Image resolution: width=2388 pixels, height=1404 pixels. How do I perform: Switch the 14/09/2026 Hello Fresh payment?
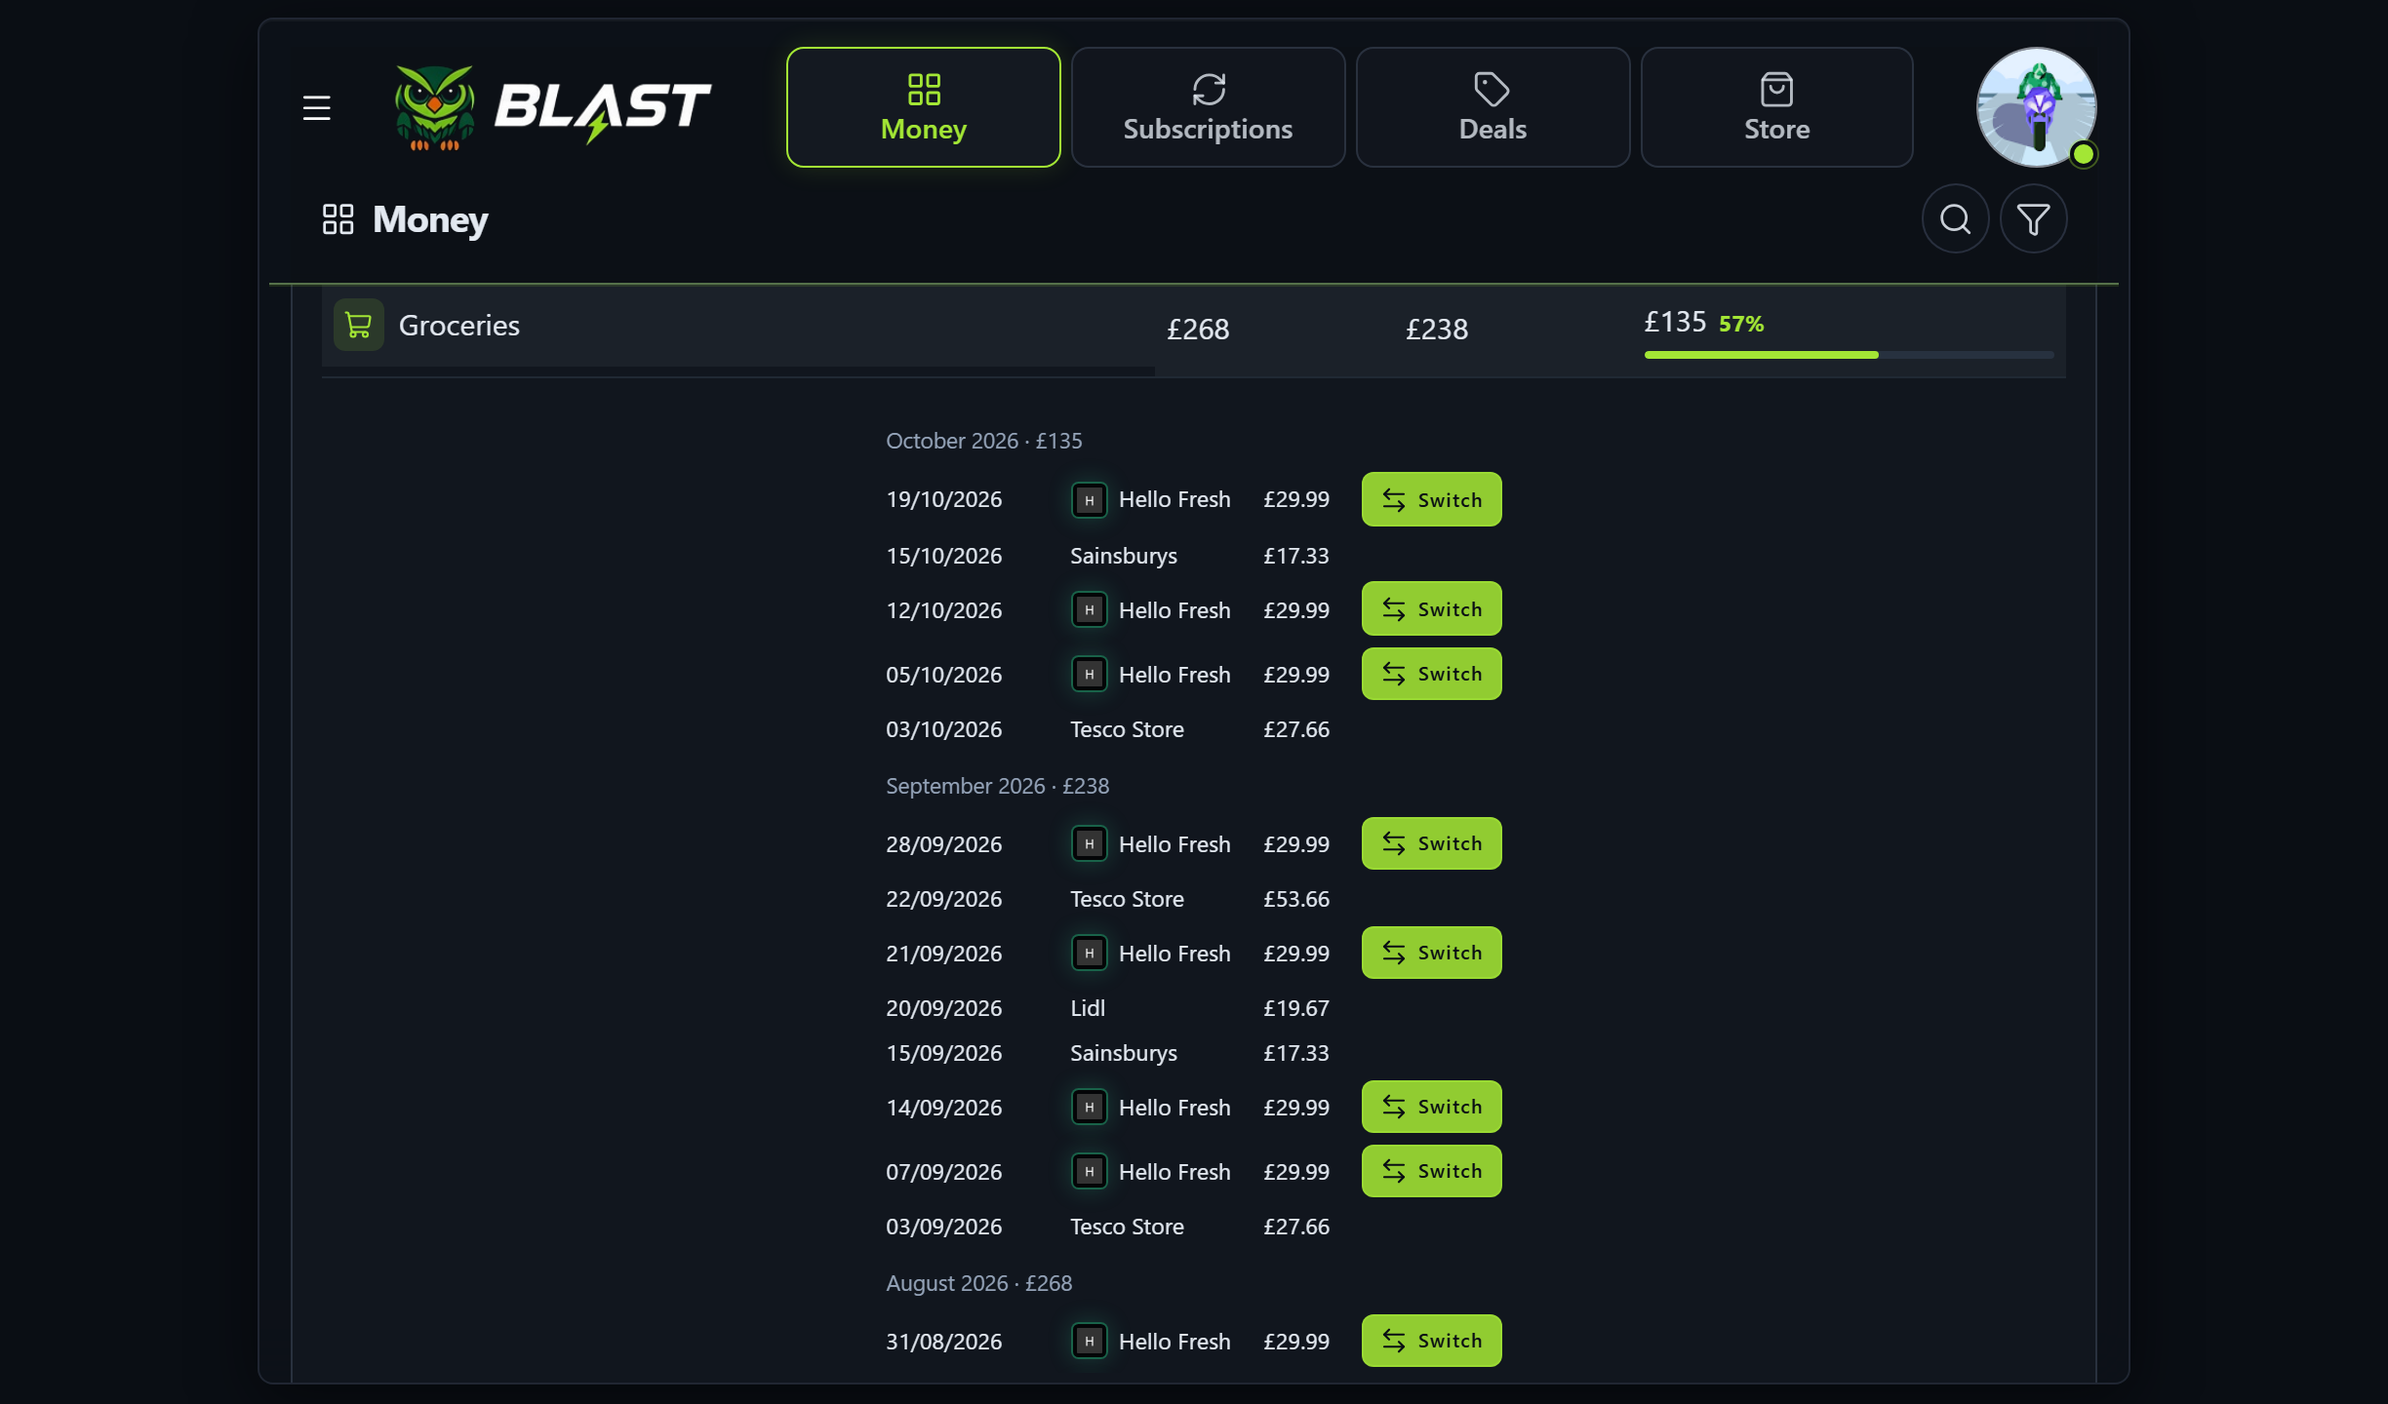pyautogui.click(x=1431, y=1107)
